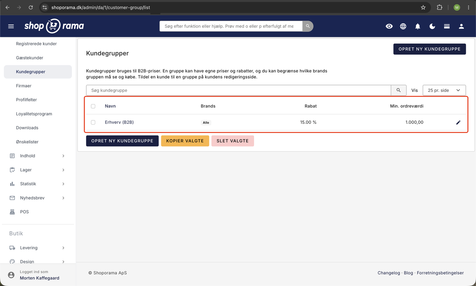Click Opret ny kundegruppe button below table

click(x=122, y=141)
